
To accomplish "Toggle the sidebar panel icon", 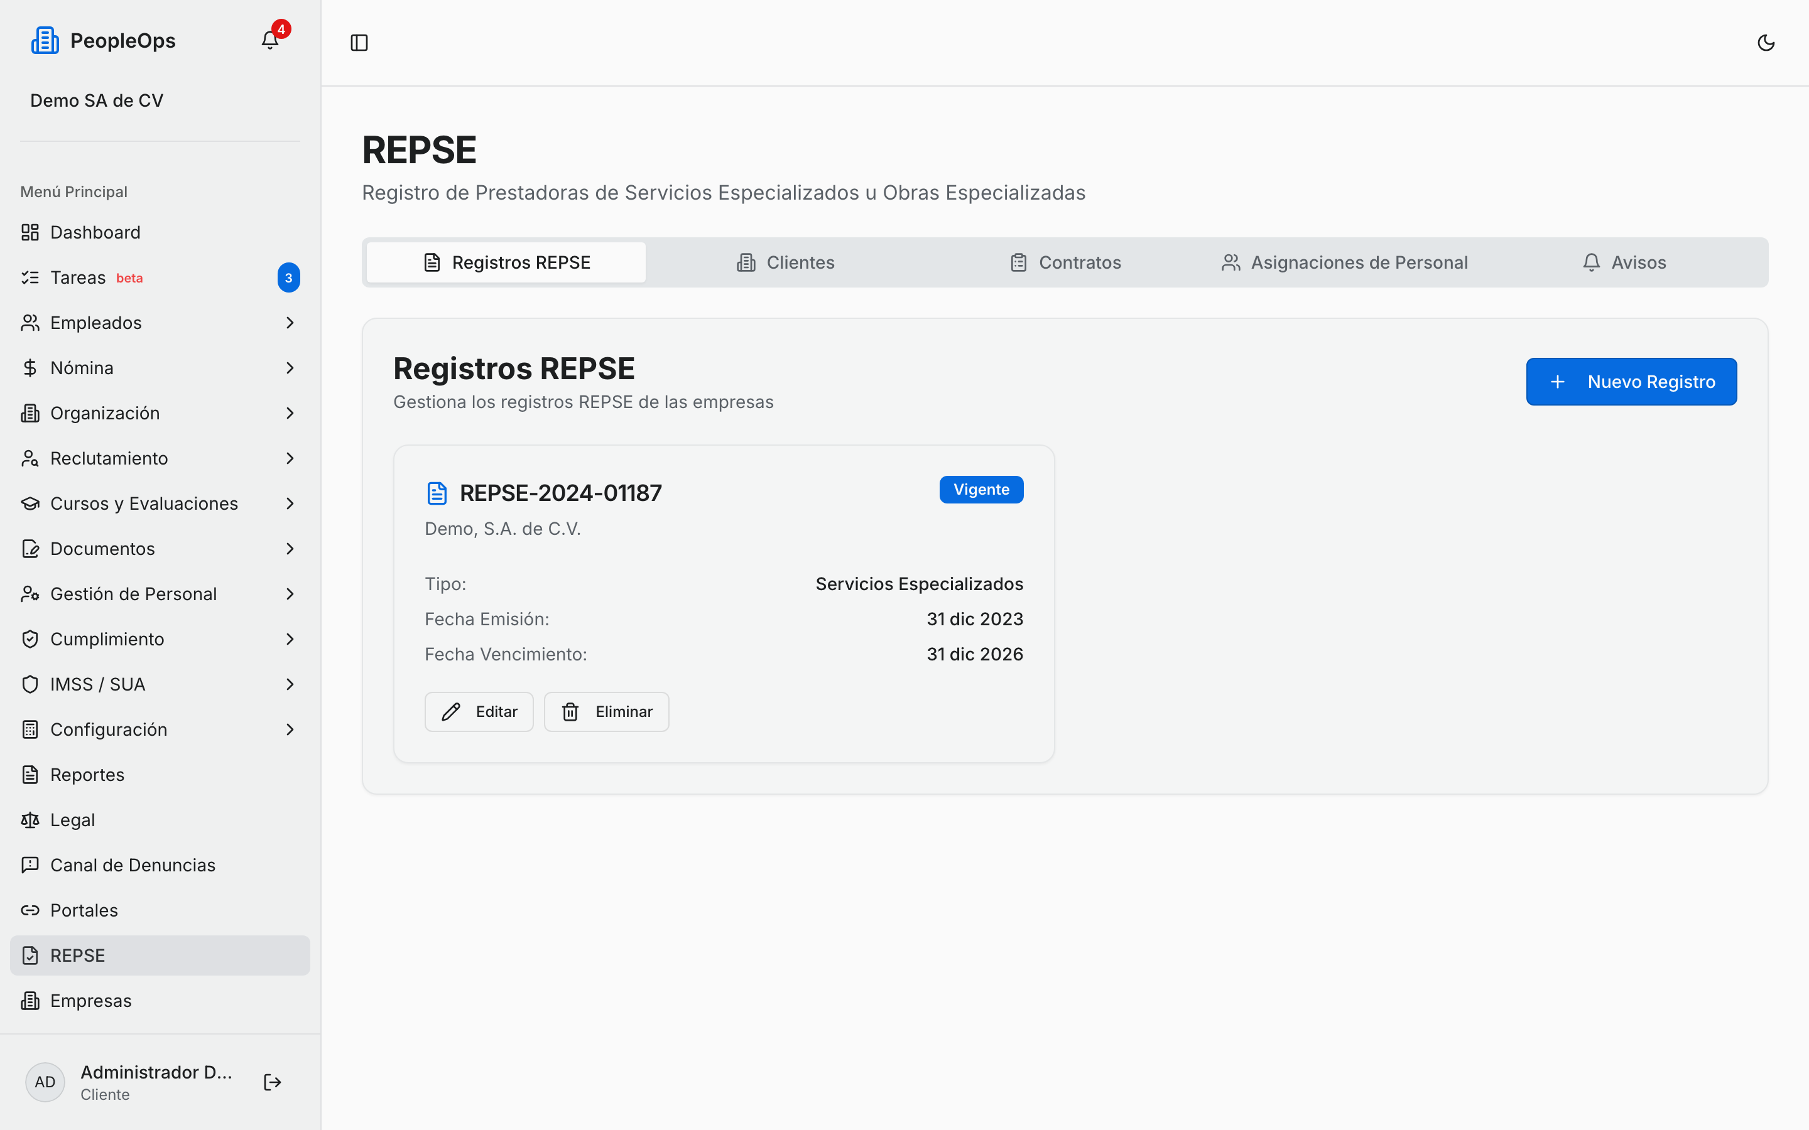I will 359,43.
